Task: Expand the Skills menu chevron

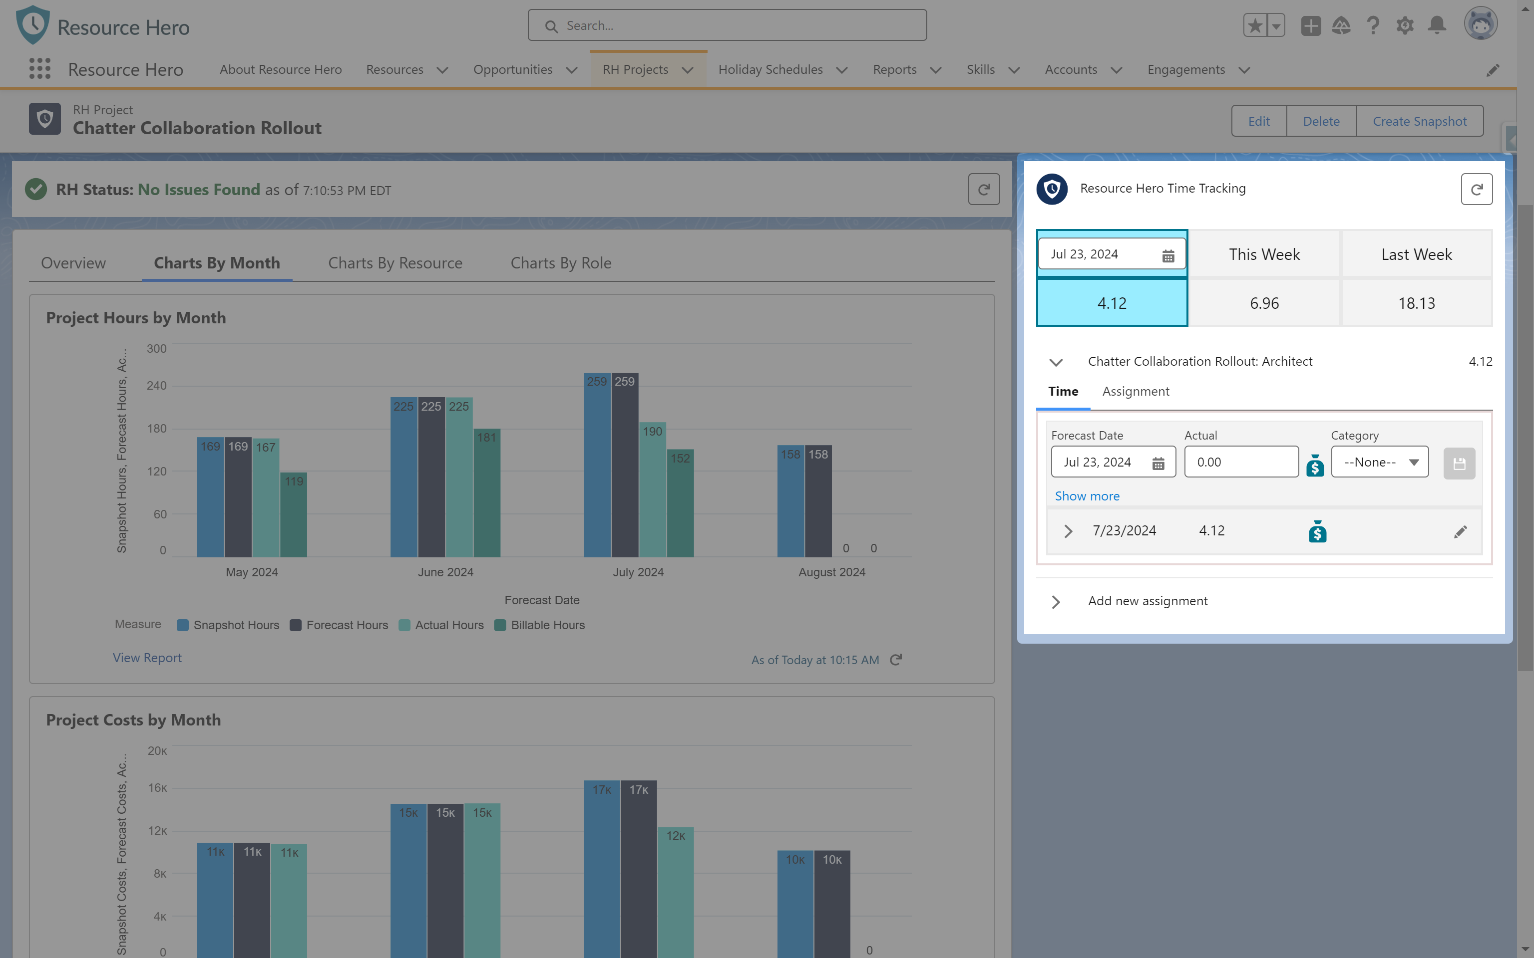Action: (1014, 70)
